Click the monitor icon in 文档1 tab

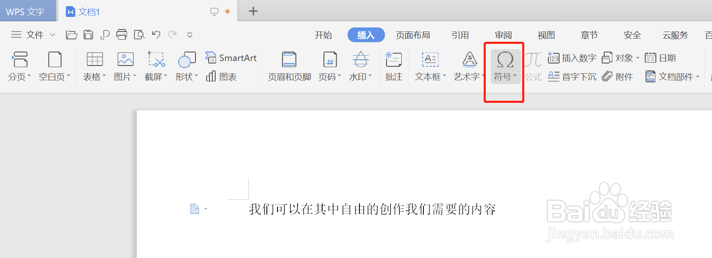214,11
